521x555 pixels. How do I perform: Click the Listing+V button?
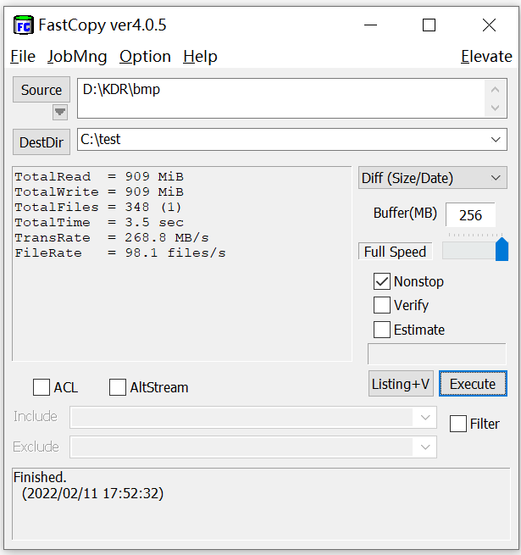401,384
